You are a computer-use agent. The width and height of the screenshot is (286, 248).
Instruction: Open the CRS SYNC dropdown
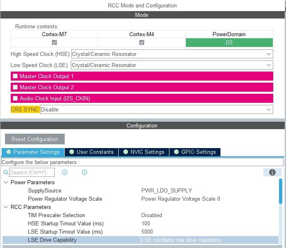point(157,109)
